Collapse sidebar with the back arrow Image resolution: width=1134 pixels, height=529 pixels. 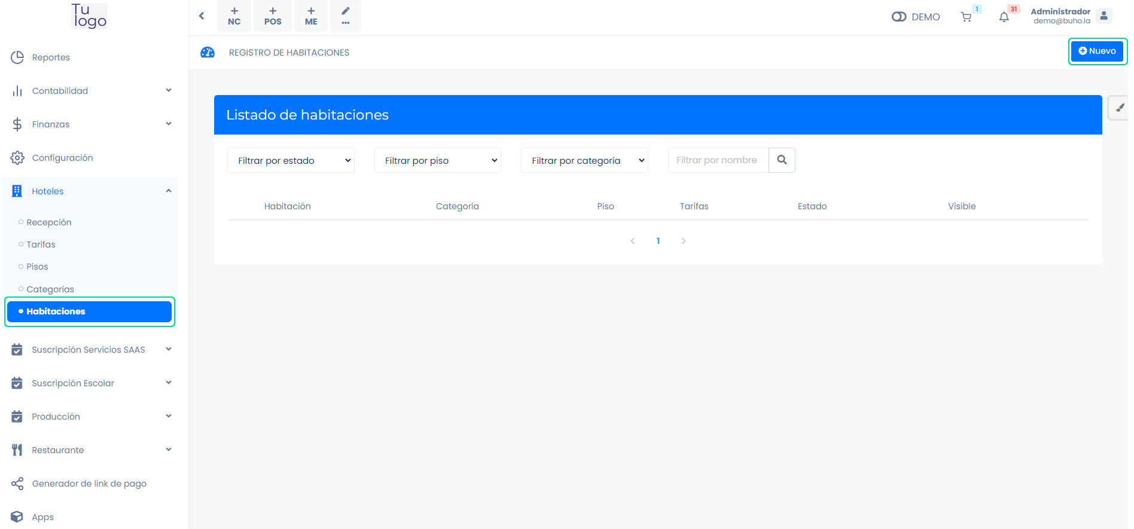pos(202,16)
